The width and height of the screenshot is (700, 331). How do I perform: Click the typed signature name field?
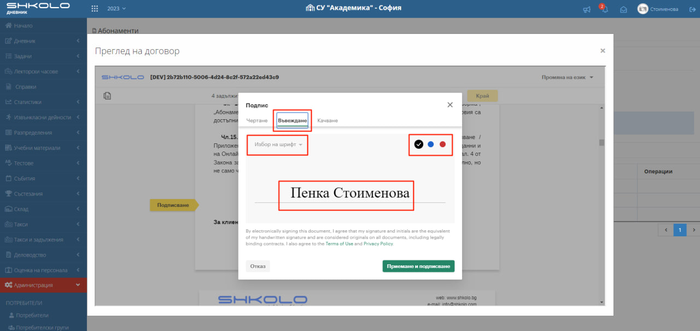point(349,194)
